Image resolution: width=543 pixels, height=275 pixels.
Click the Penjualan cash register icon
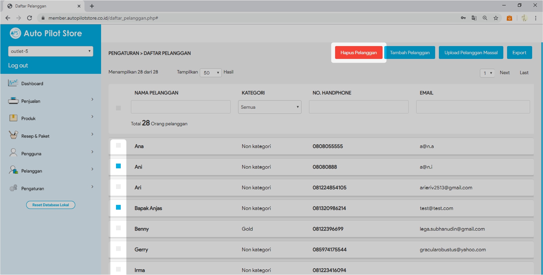click(13, 101)
